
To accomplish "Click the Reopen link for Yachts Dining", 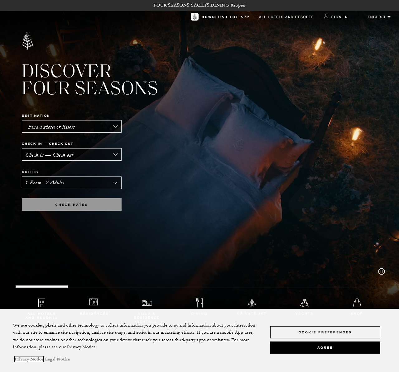I will [238, 5].
